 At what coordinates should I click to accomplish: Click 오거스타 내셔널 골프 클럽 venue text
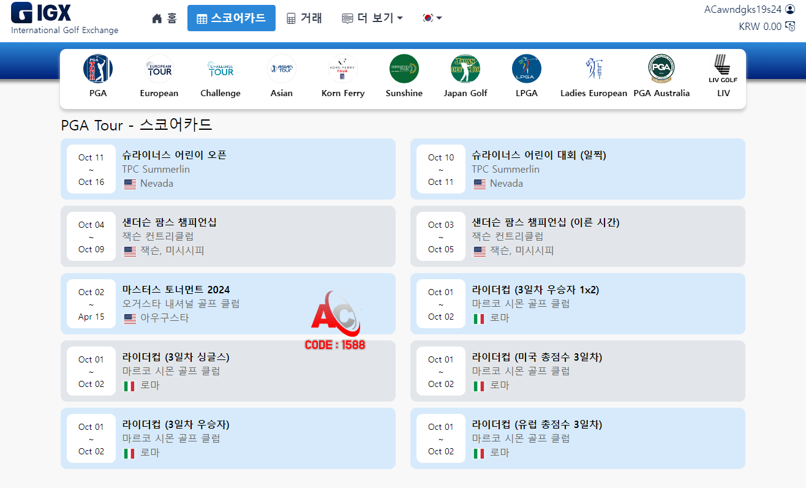181,304
